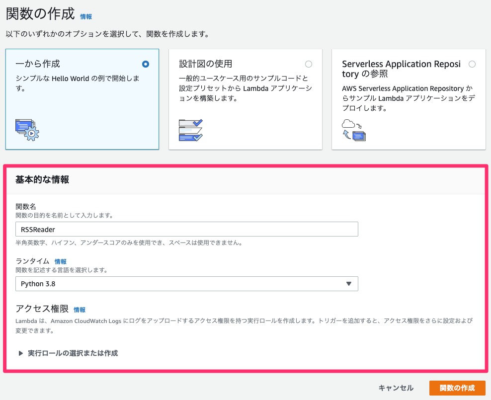Select the 一から作成 radio button
This screenshot has width=491, height=400.
(146, 64)
